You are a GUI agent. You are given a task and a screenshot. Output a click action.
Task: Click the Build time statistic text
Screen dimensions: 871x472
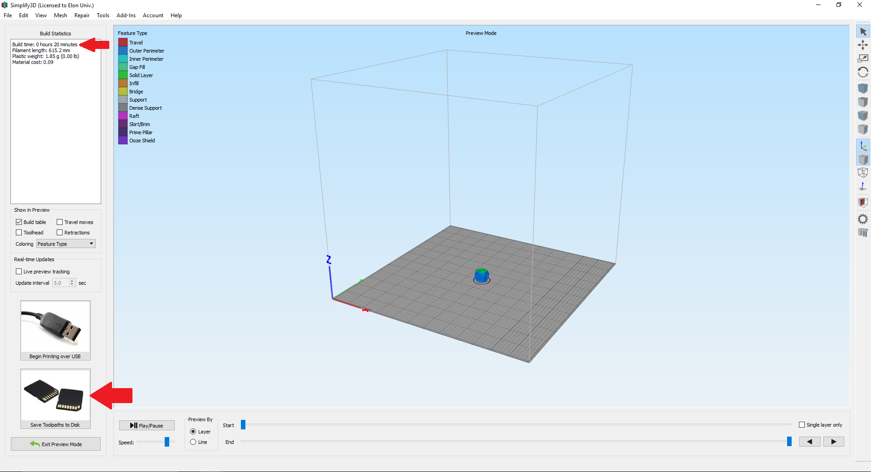coord(45,44)
